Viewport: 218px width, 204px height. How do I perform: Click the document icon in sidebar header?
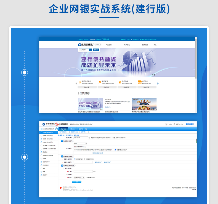(x=41, y=129)
